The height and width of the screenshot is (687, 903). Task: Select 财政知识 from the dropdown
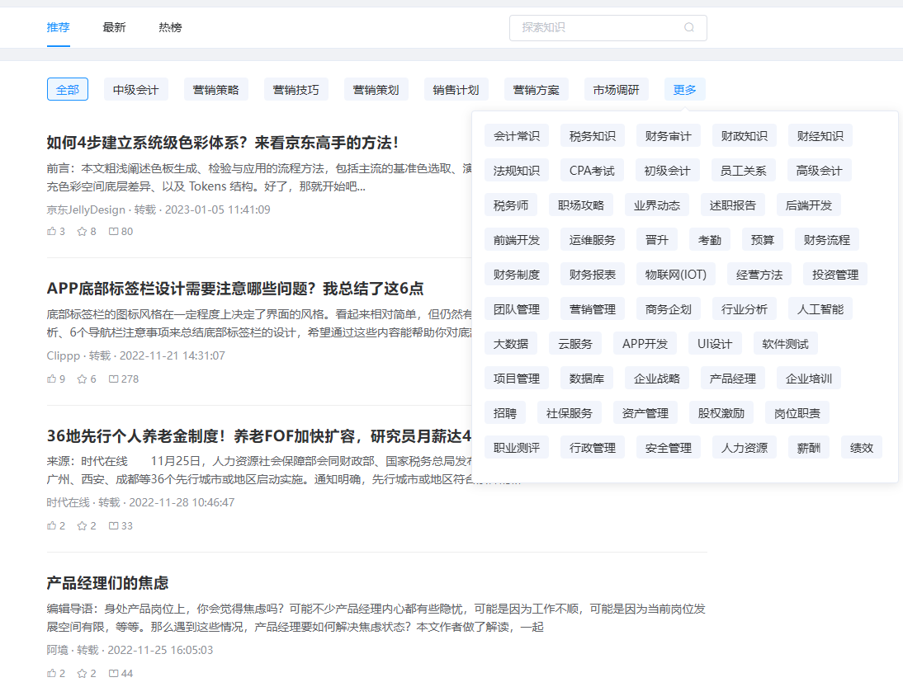(x=745, y=136)
